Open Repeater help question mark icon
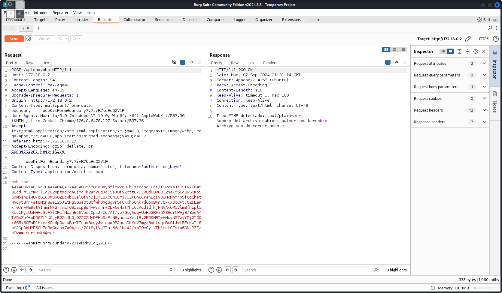Viewport: 502px width, 293px height. pyautogui.click(x=496, y=39)
